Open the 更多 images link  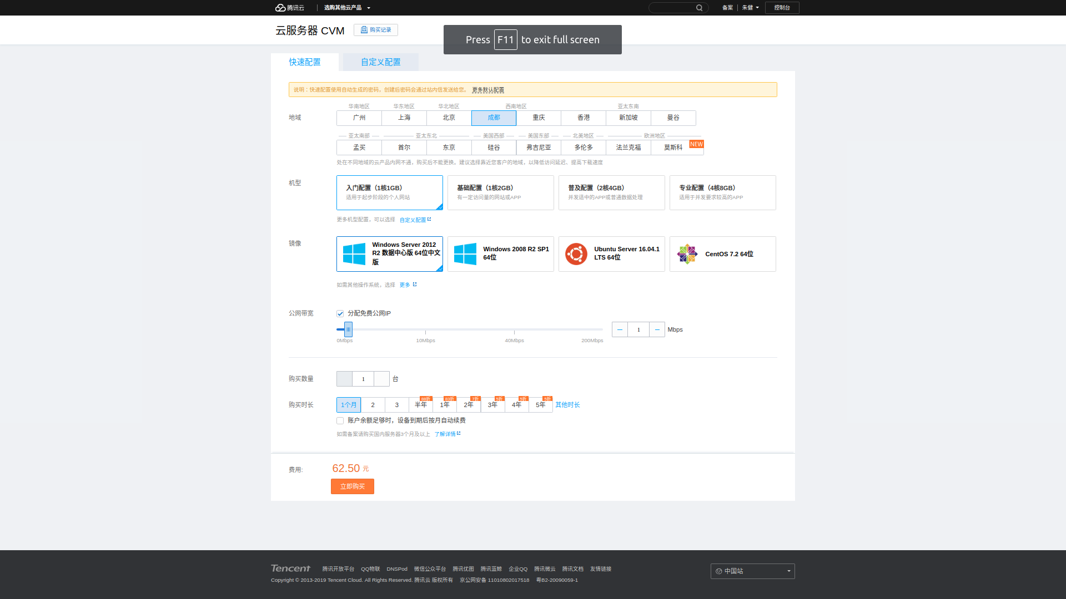click(408, 285)
